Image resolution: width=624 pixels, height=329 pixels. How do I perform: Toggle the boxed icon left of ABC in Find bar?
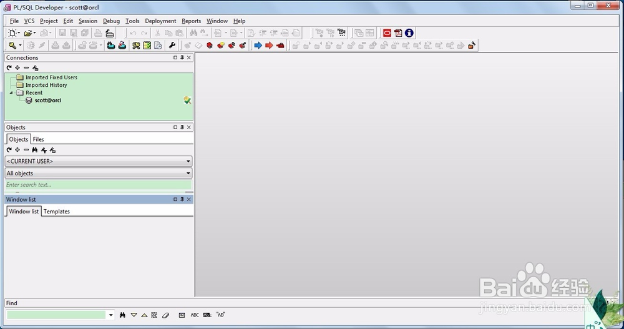(x=182, y=315)
